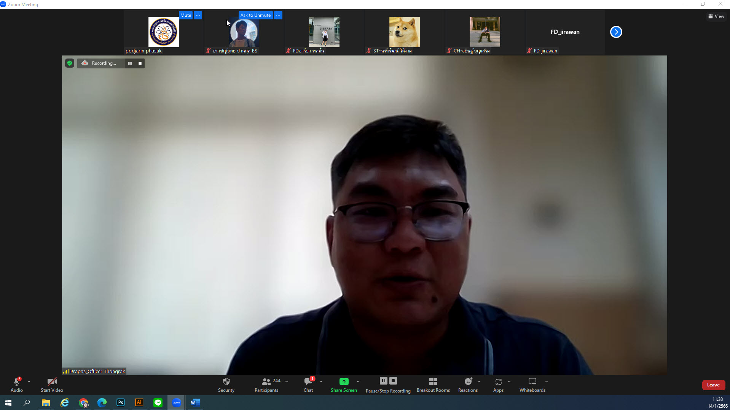
Task: Select podjarin phasuk's thumbnail
Action: [163, 32]
